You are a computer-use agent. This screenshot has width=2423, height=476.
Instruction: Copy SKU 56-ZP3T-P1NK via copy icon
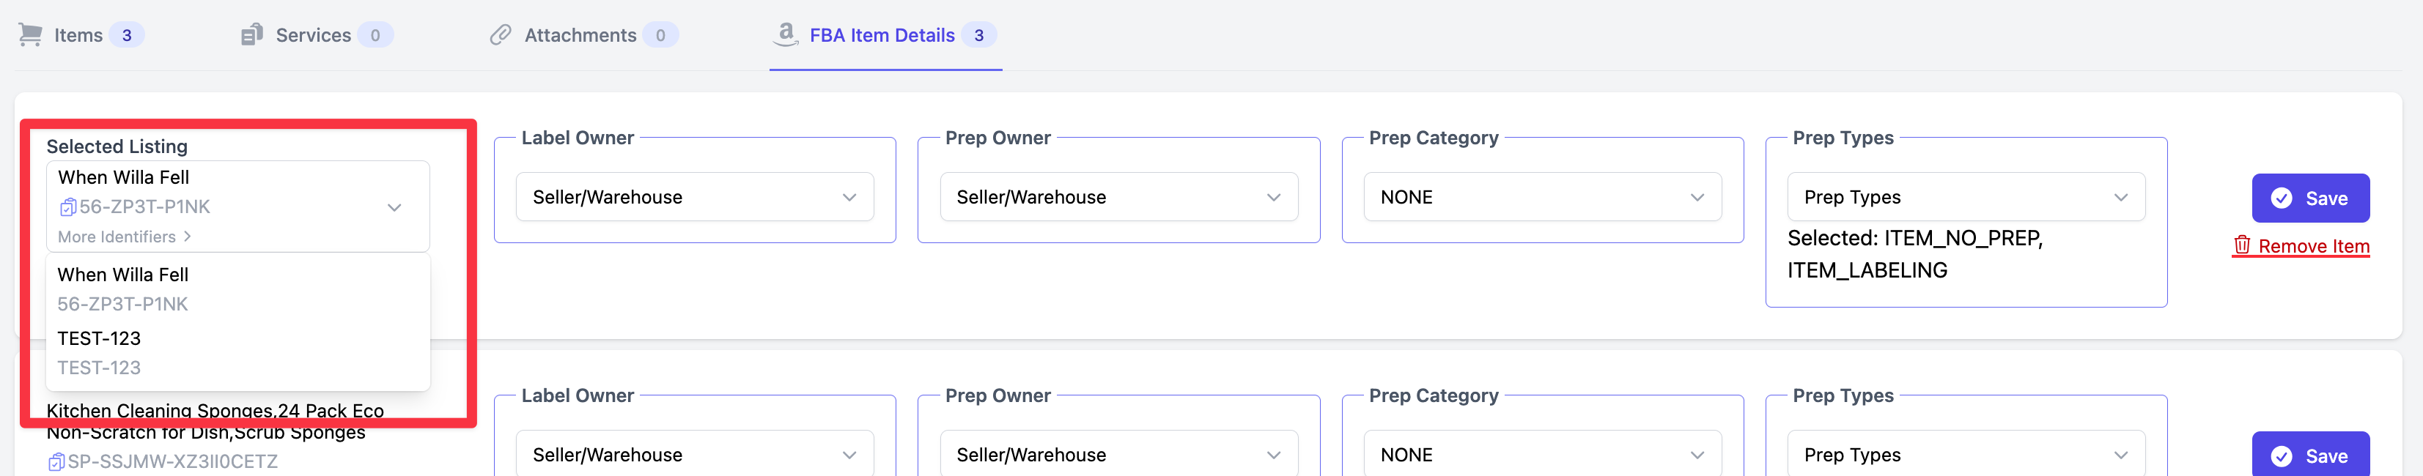pyautogui.click(x=67, y=207)
